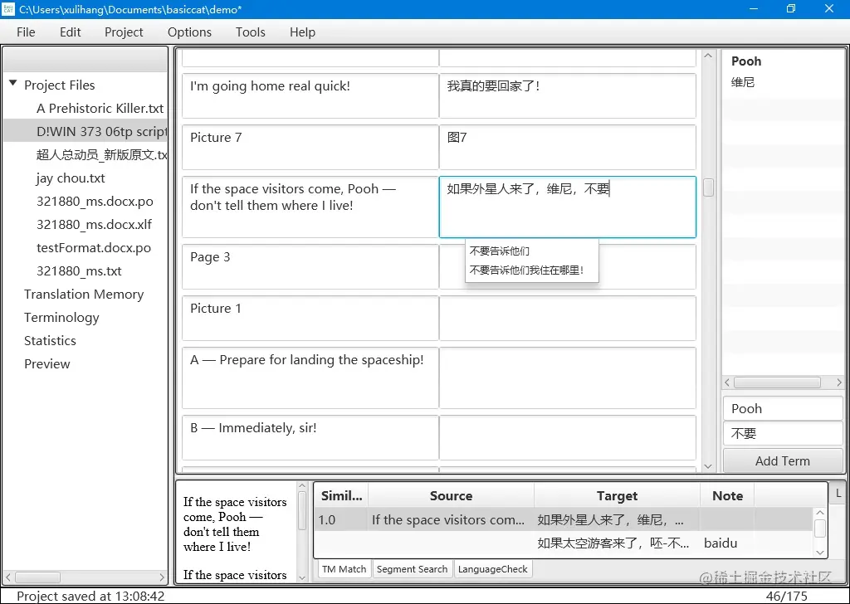
Task: Click the Source column header
Action: [x=451, y=495]
